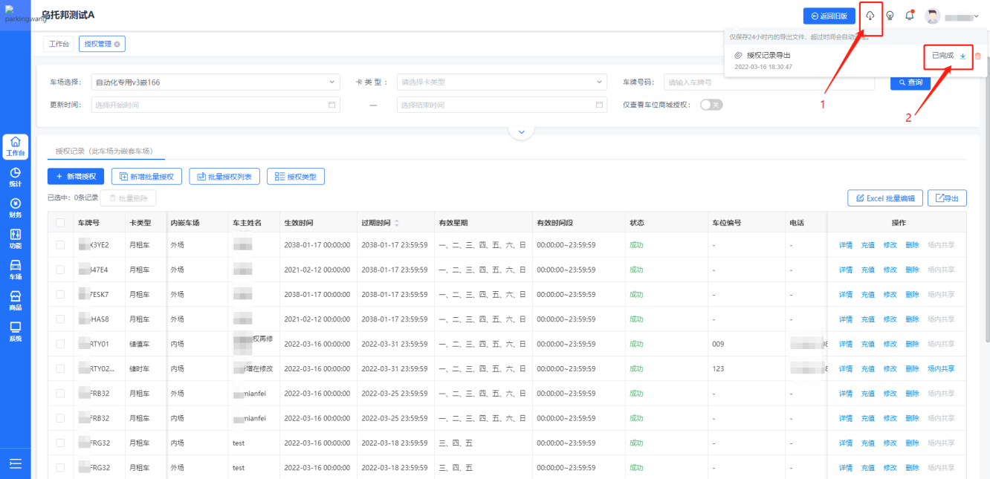
Task: Open the 车场选择 dropdown
Action: pos(215,82)
